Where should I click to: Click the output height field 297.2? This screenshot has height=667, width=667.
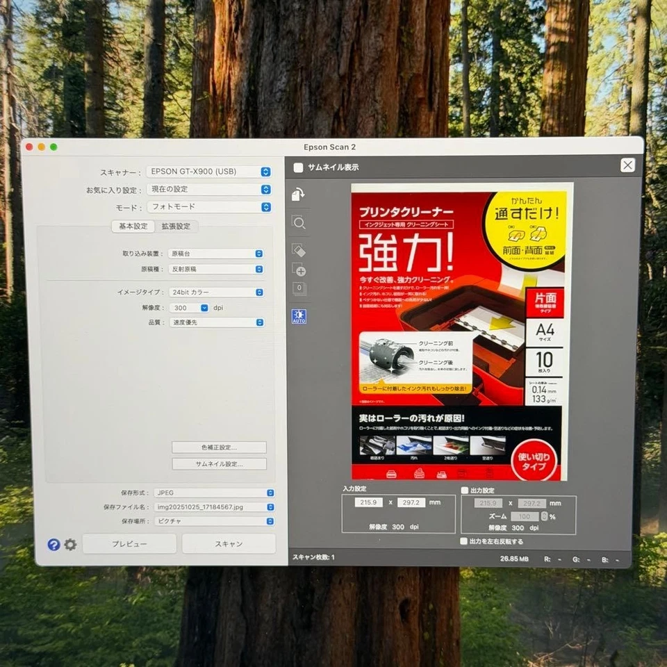pyautogui.click(x=532, y=503)
